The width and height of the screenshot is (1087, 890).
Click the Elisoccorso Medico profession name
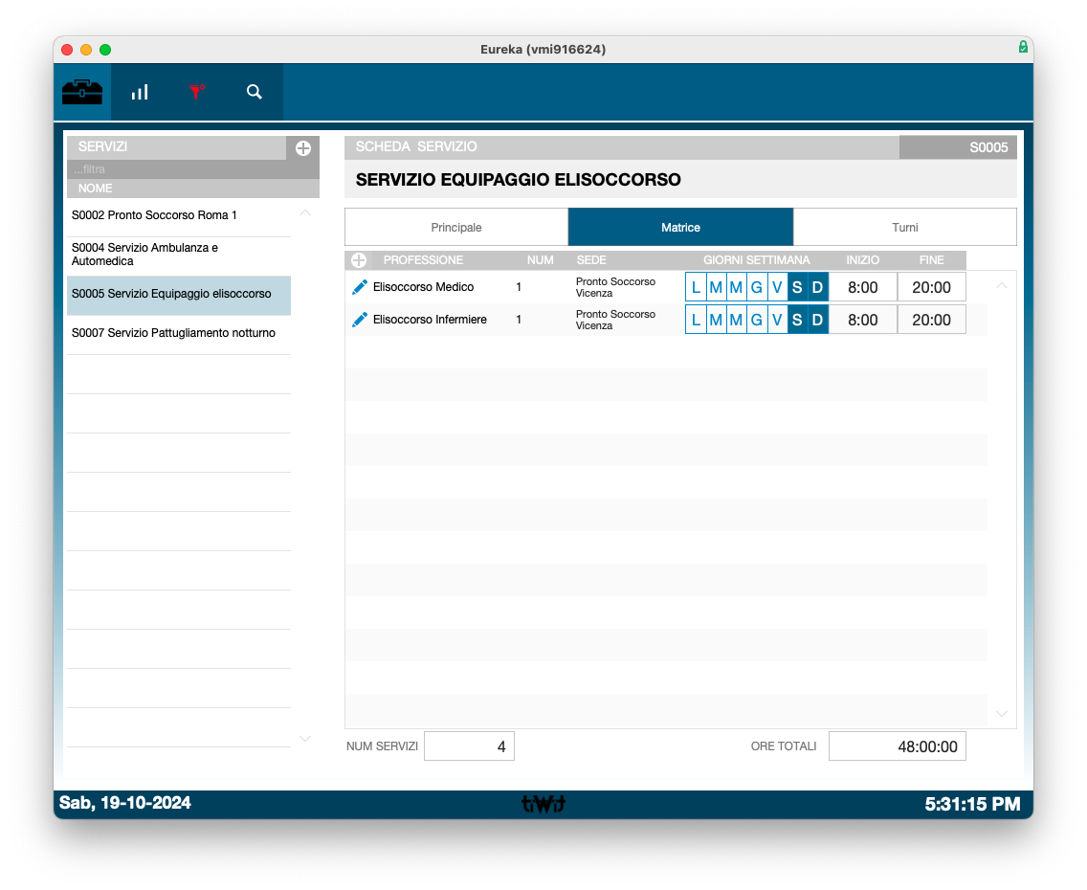[x=424, y=287]
